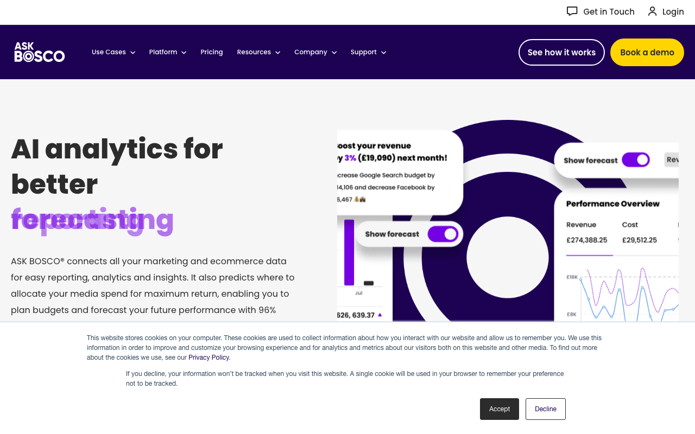This screenshot has height=434, width=695.
Task: Click the purple bar in chart
Action: [349, 252]
